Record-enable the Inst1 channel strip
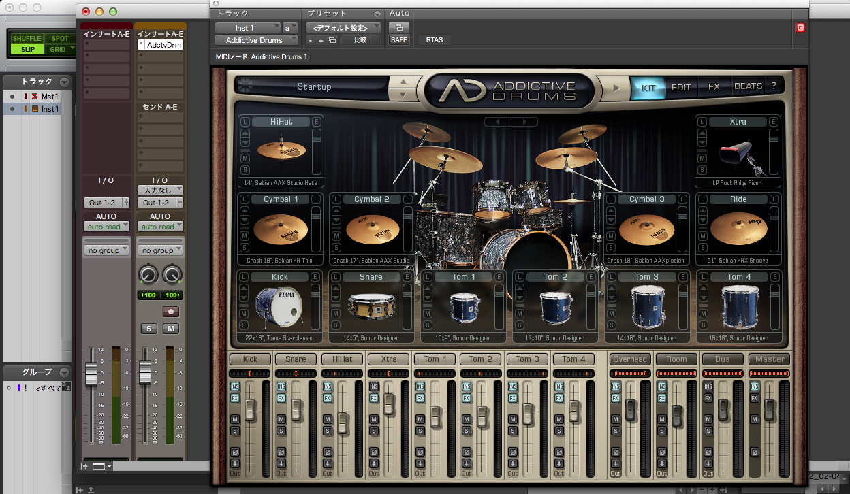850x494 pixels. 170,311
